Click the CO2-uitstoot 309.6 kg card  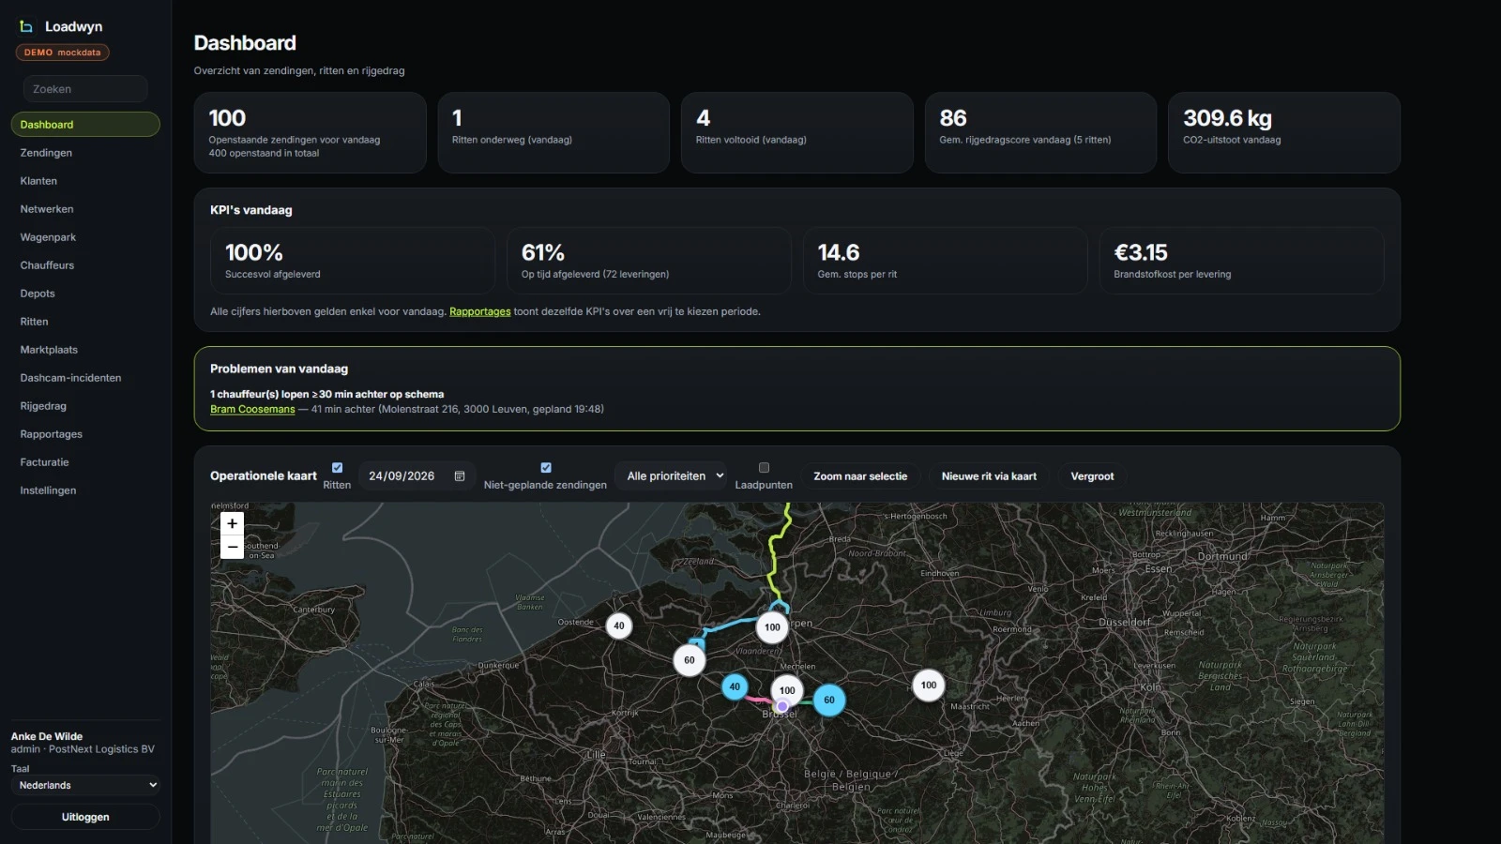(1283, 132)
